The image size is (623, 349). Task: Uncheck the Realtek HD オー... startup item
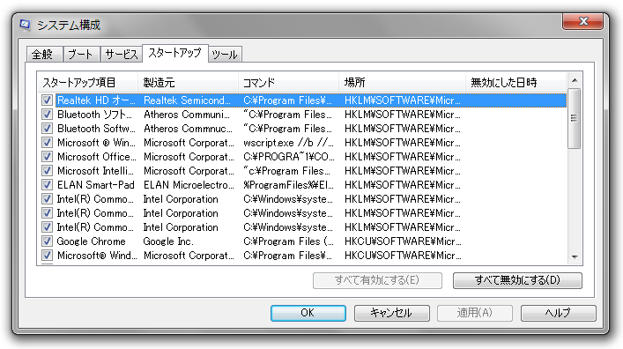click(x=47, y=100)
